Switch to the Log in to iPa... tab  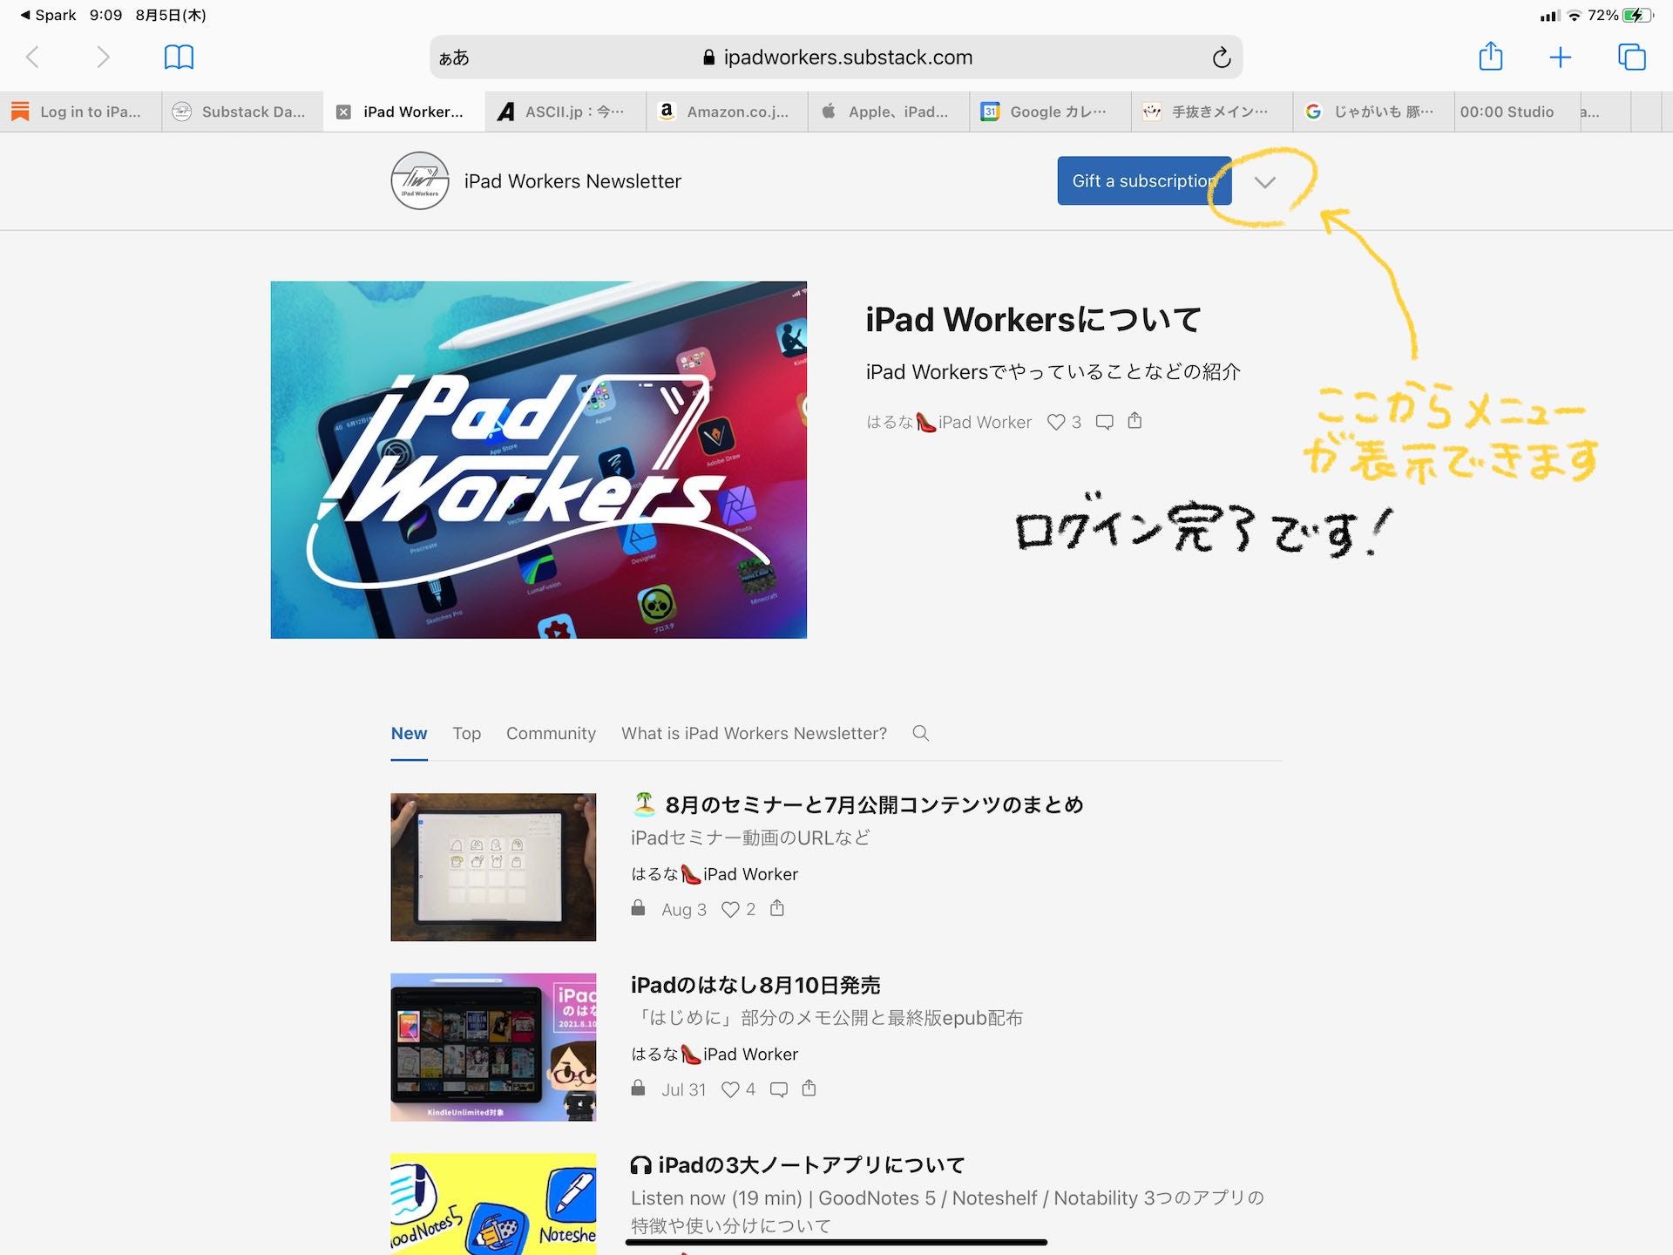click(x=81, y=112)
